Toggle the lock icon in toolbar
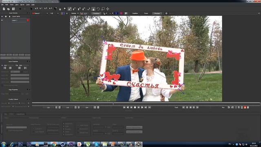Image resolution: width=261 pixels, height=147 pixels. (93, 9)
